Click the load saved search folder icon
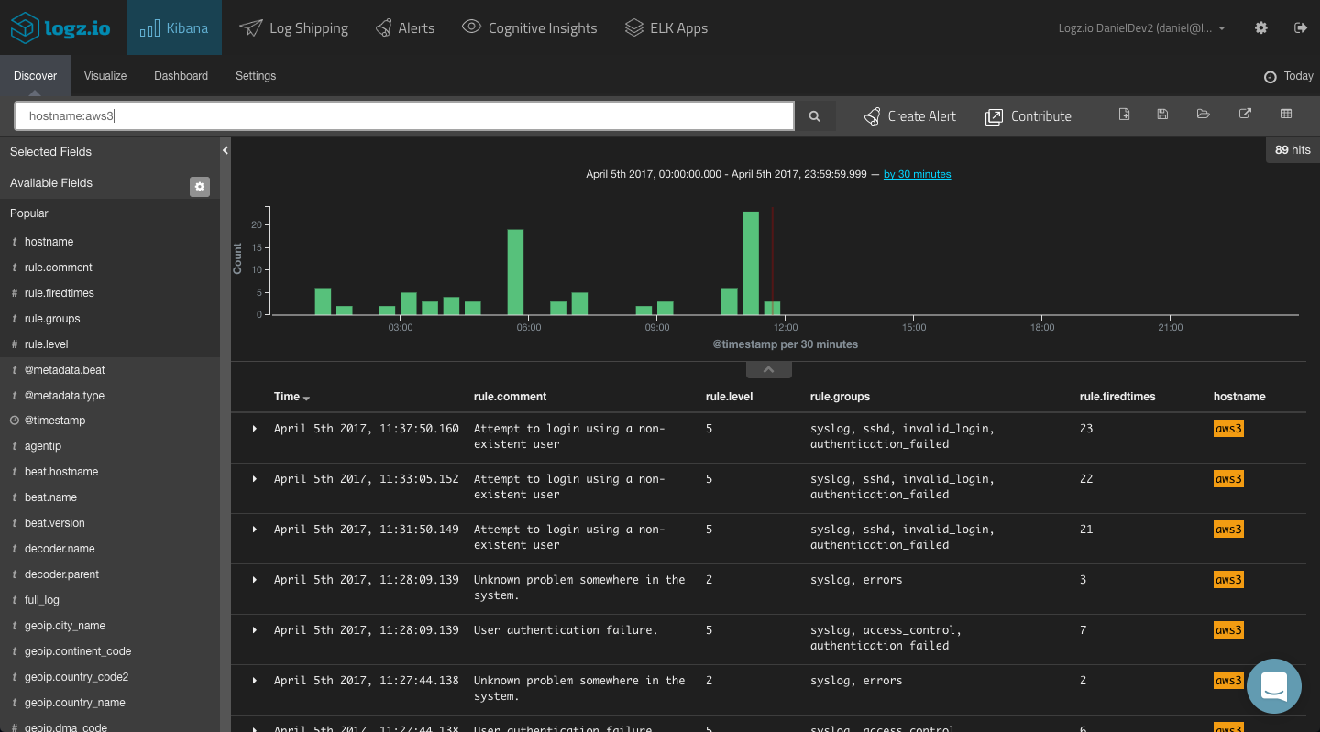The height and width of the screenshot is (732, 1320). click(1204, 114)
